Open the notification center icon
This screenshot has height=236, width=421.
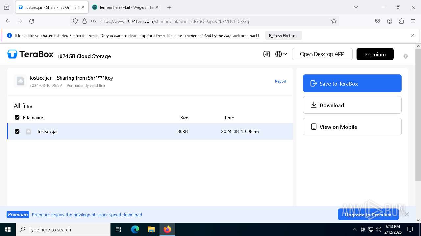(x=410, y=229)
